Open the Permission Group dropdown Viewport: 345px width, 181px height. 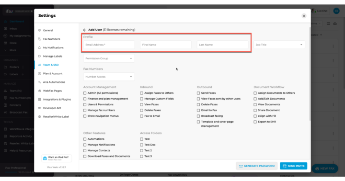pyautogui.click(x=109, y=58)
